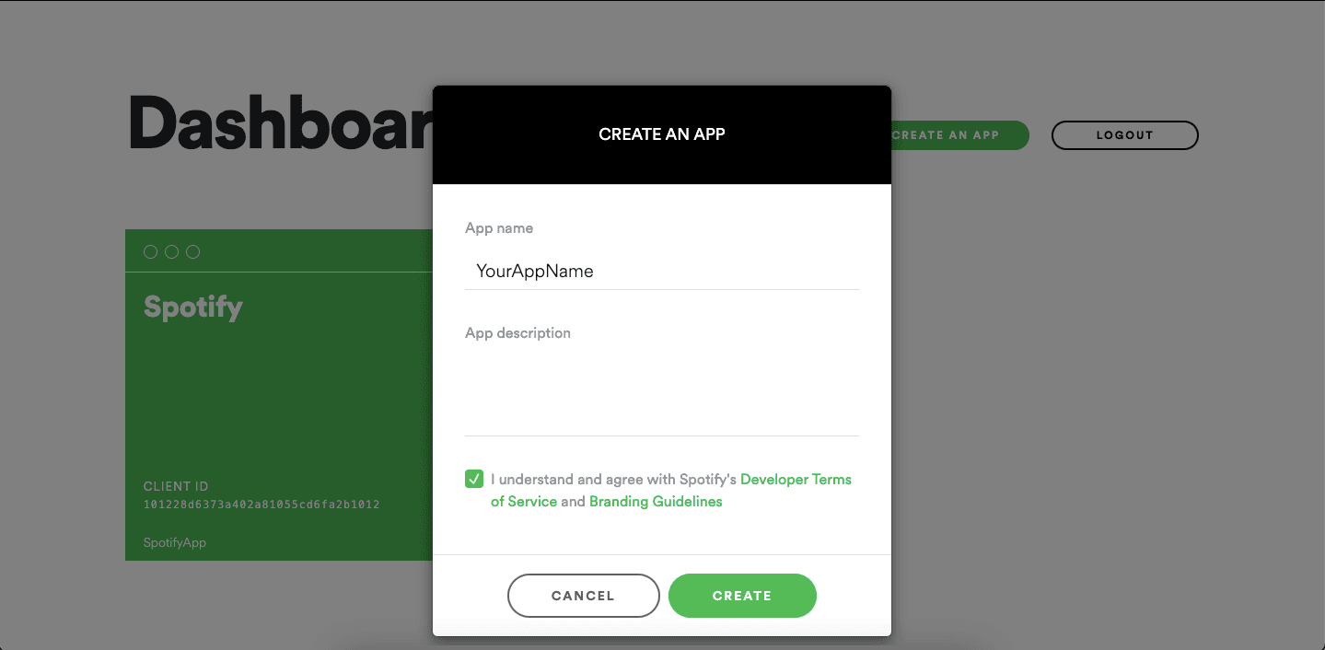Toggle the terms agreement checkbox
1325x650 pixels.
[474, 479]
